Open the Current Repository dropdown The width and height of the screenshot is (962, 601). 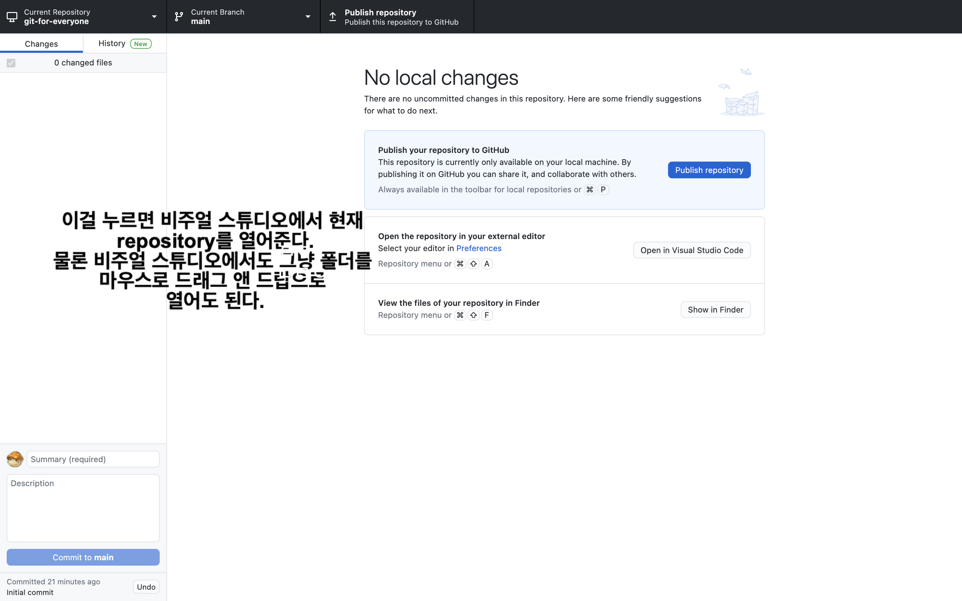[83, 17]
